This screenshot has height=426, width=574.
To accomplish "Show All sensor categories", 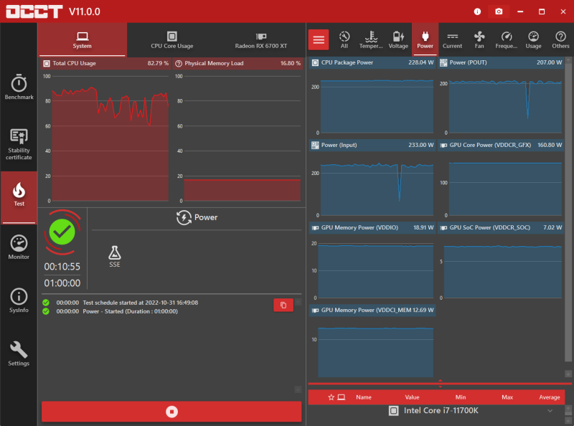I will click(344, 39).
